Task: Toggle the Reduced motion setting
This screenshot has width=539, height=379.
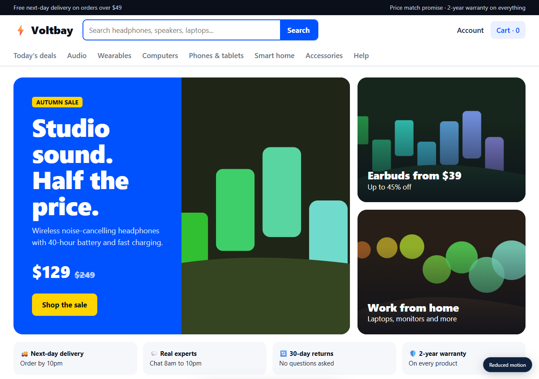Action: (507, 365)
